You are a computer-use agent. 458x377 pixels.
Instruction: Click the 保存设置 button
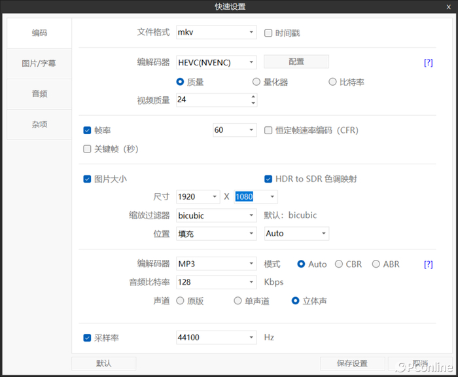tap(351, 363)
